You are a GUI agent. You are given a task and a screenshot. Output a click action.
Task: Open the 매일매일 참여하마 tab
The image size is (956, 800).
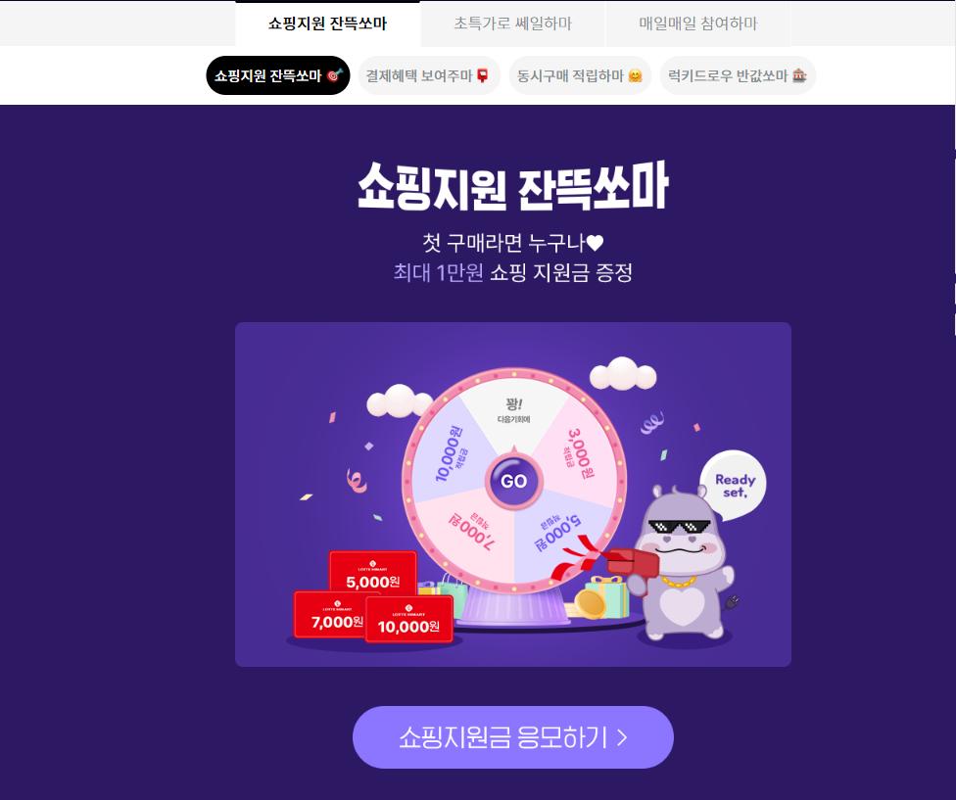click(x=698, y=24)
